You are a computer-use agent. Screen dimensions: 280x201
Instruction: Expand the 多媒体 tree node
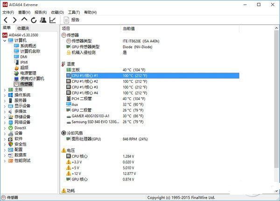[x=5, y=112]
